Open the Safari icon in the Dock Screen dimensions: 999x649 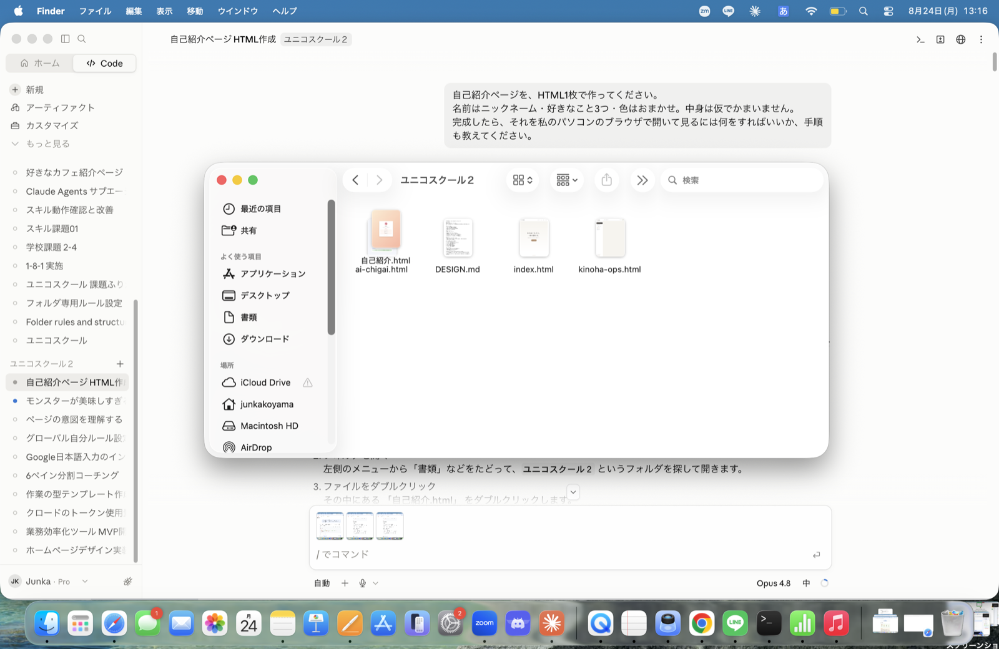point(114,623)
